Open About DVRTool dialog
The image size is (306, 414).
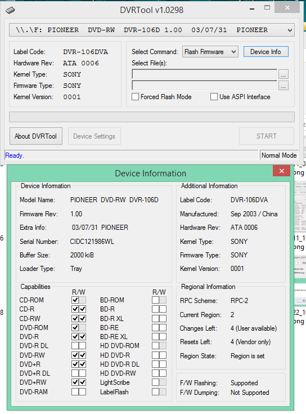(36, 136)
